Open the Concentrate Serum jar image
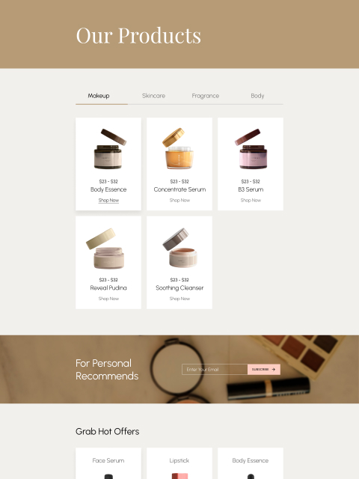This screenshot has width=359, height=479. 179,148
